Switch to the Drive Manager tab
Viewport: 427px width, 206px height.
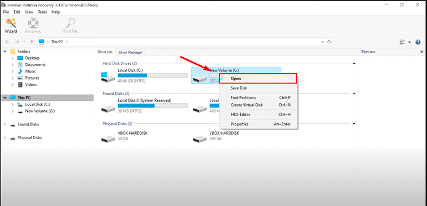point(131,52)
